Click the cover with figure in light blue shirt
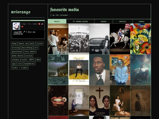The height and width of the screenshot is (119, 159). (120, 70)
